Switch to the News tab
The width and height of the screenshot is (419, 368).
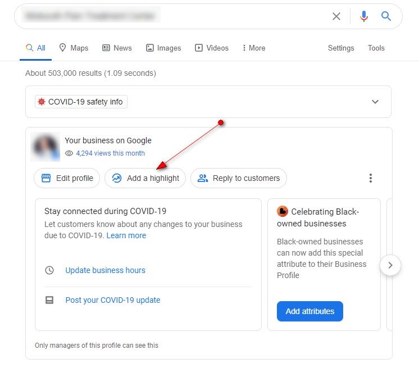117,48
